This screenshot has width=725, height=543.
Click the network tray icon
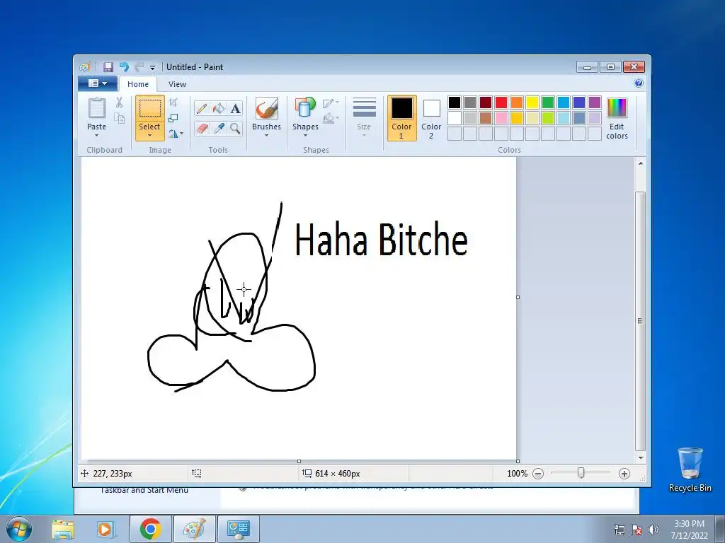[x=619, y=529]
